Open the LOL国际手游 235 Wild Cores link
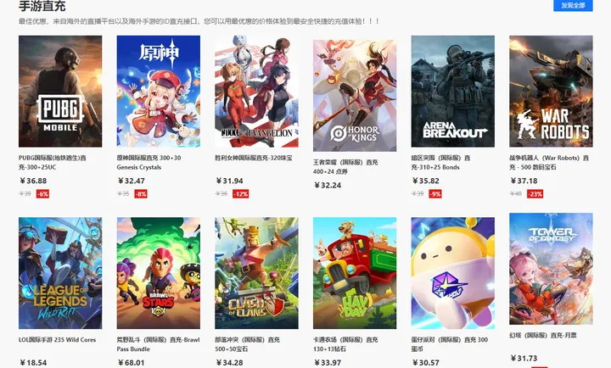611x368 pixels. pyautogui.click(x=58, y=340)
